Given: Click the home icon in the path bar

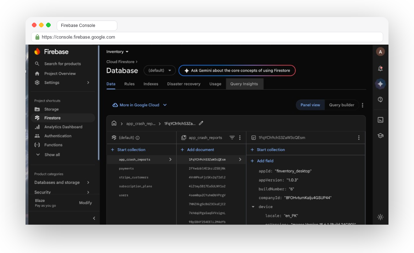Looking at the screenshot, I should click(114, 123).
